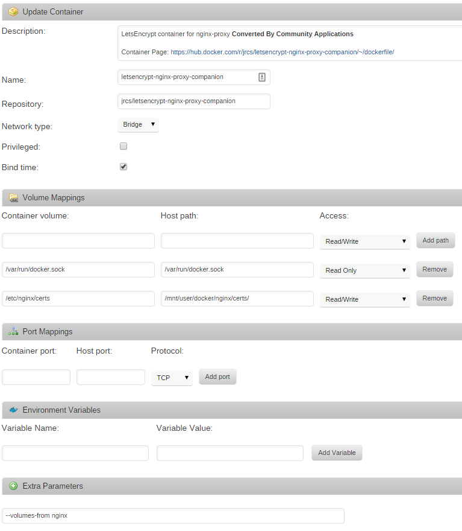462x531 pixels.
Task: Open the Network type Bridge dropdown
Action: coord(138,125)
